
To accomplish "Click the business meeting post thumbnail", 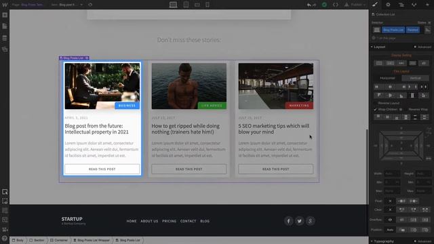I will click(102, 86).
